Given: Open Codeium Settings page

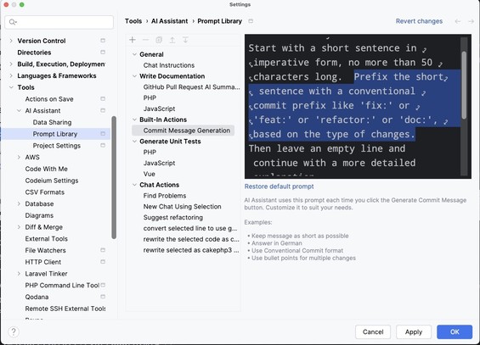Looking at the screenshot, I should (52, 181).
